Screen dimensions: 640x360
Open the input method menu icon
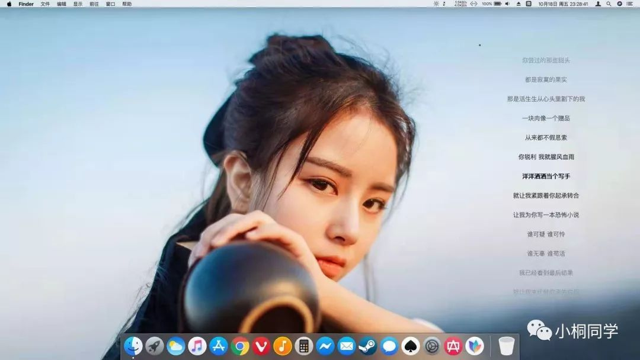[x=529, y=4]
